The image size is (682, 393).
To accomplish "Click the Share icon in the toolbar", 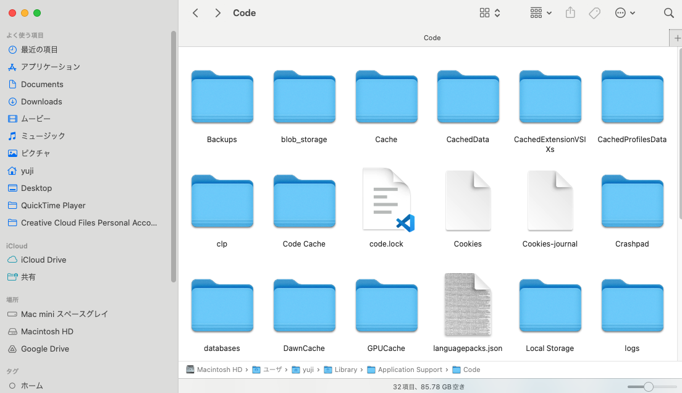I will point(569,12).
